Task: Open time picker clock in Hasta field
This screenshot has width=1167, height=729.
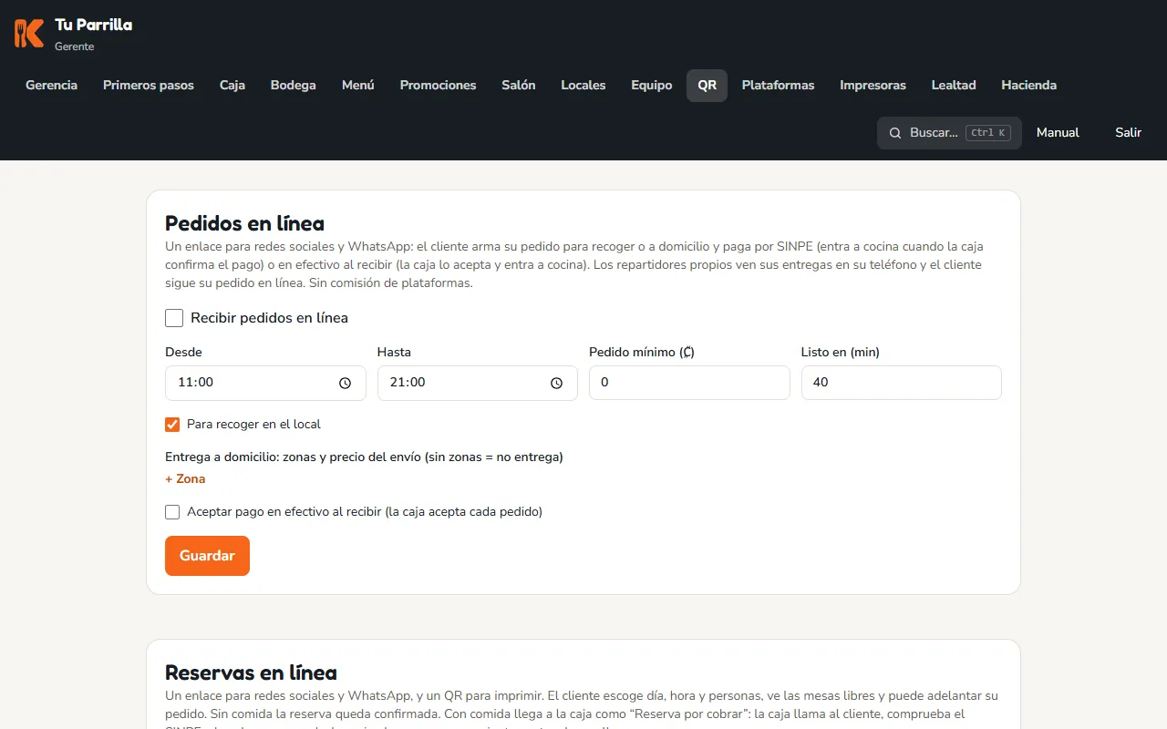Action: (556, 383)
